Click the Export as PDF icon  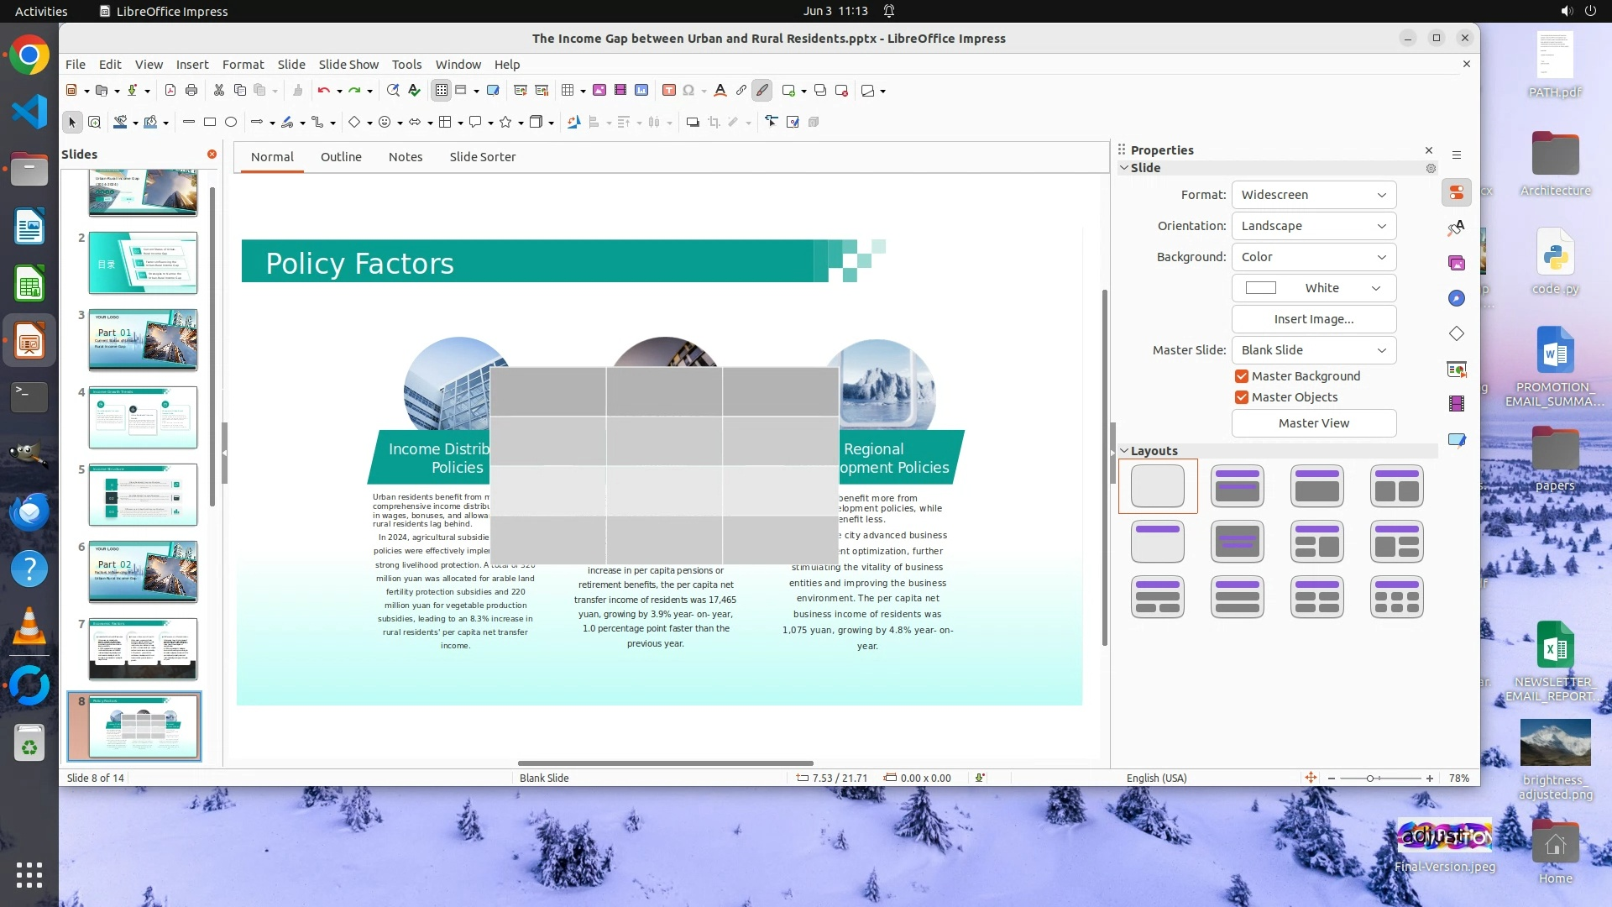click(170, 91)
